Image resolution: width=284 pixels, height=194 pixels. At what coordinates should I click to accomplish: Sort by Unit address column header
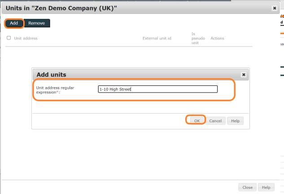[26, 38]
